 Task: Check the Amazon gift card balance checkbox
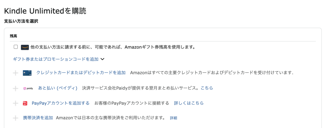16,47
